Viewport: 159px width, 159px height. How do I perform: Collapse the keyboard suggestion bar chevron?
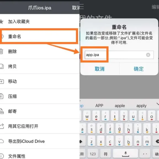pyautogui.click(x=158, y=104)
